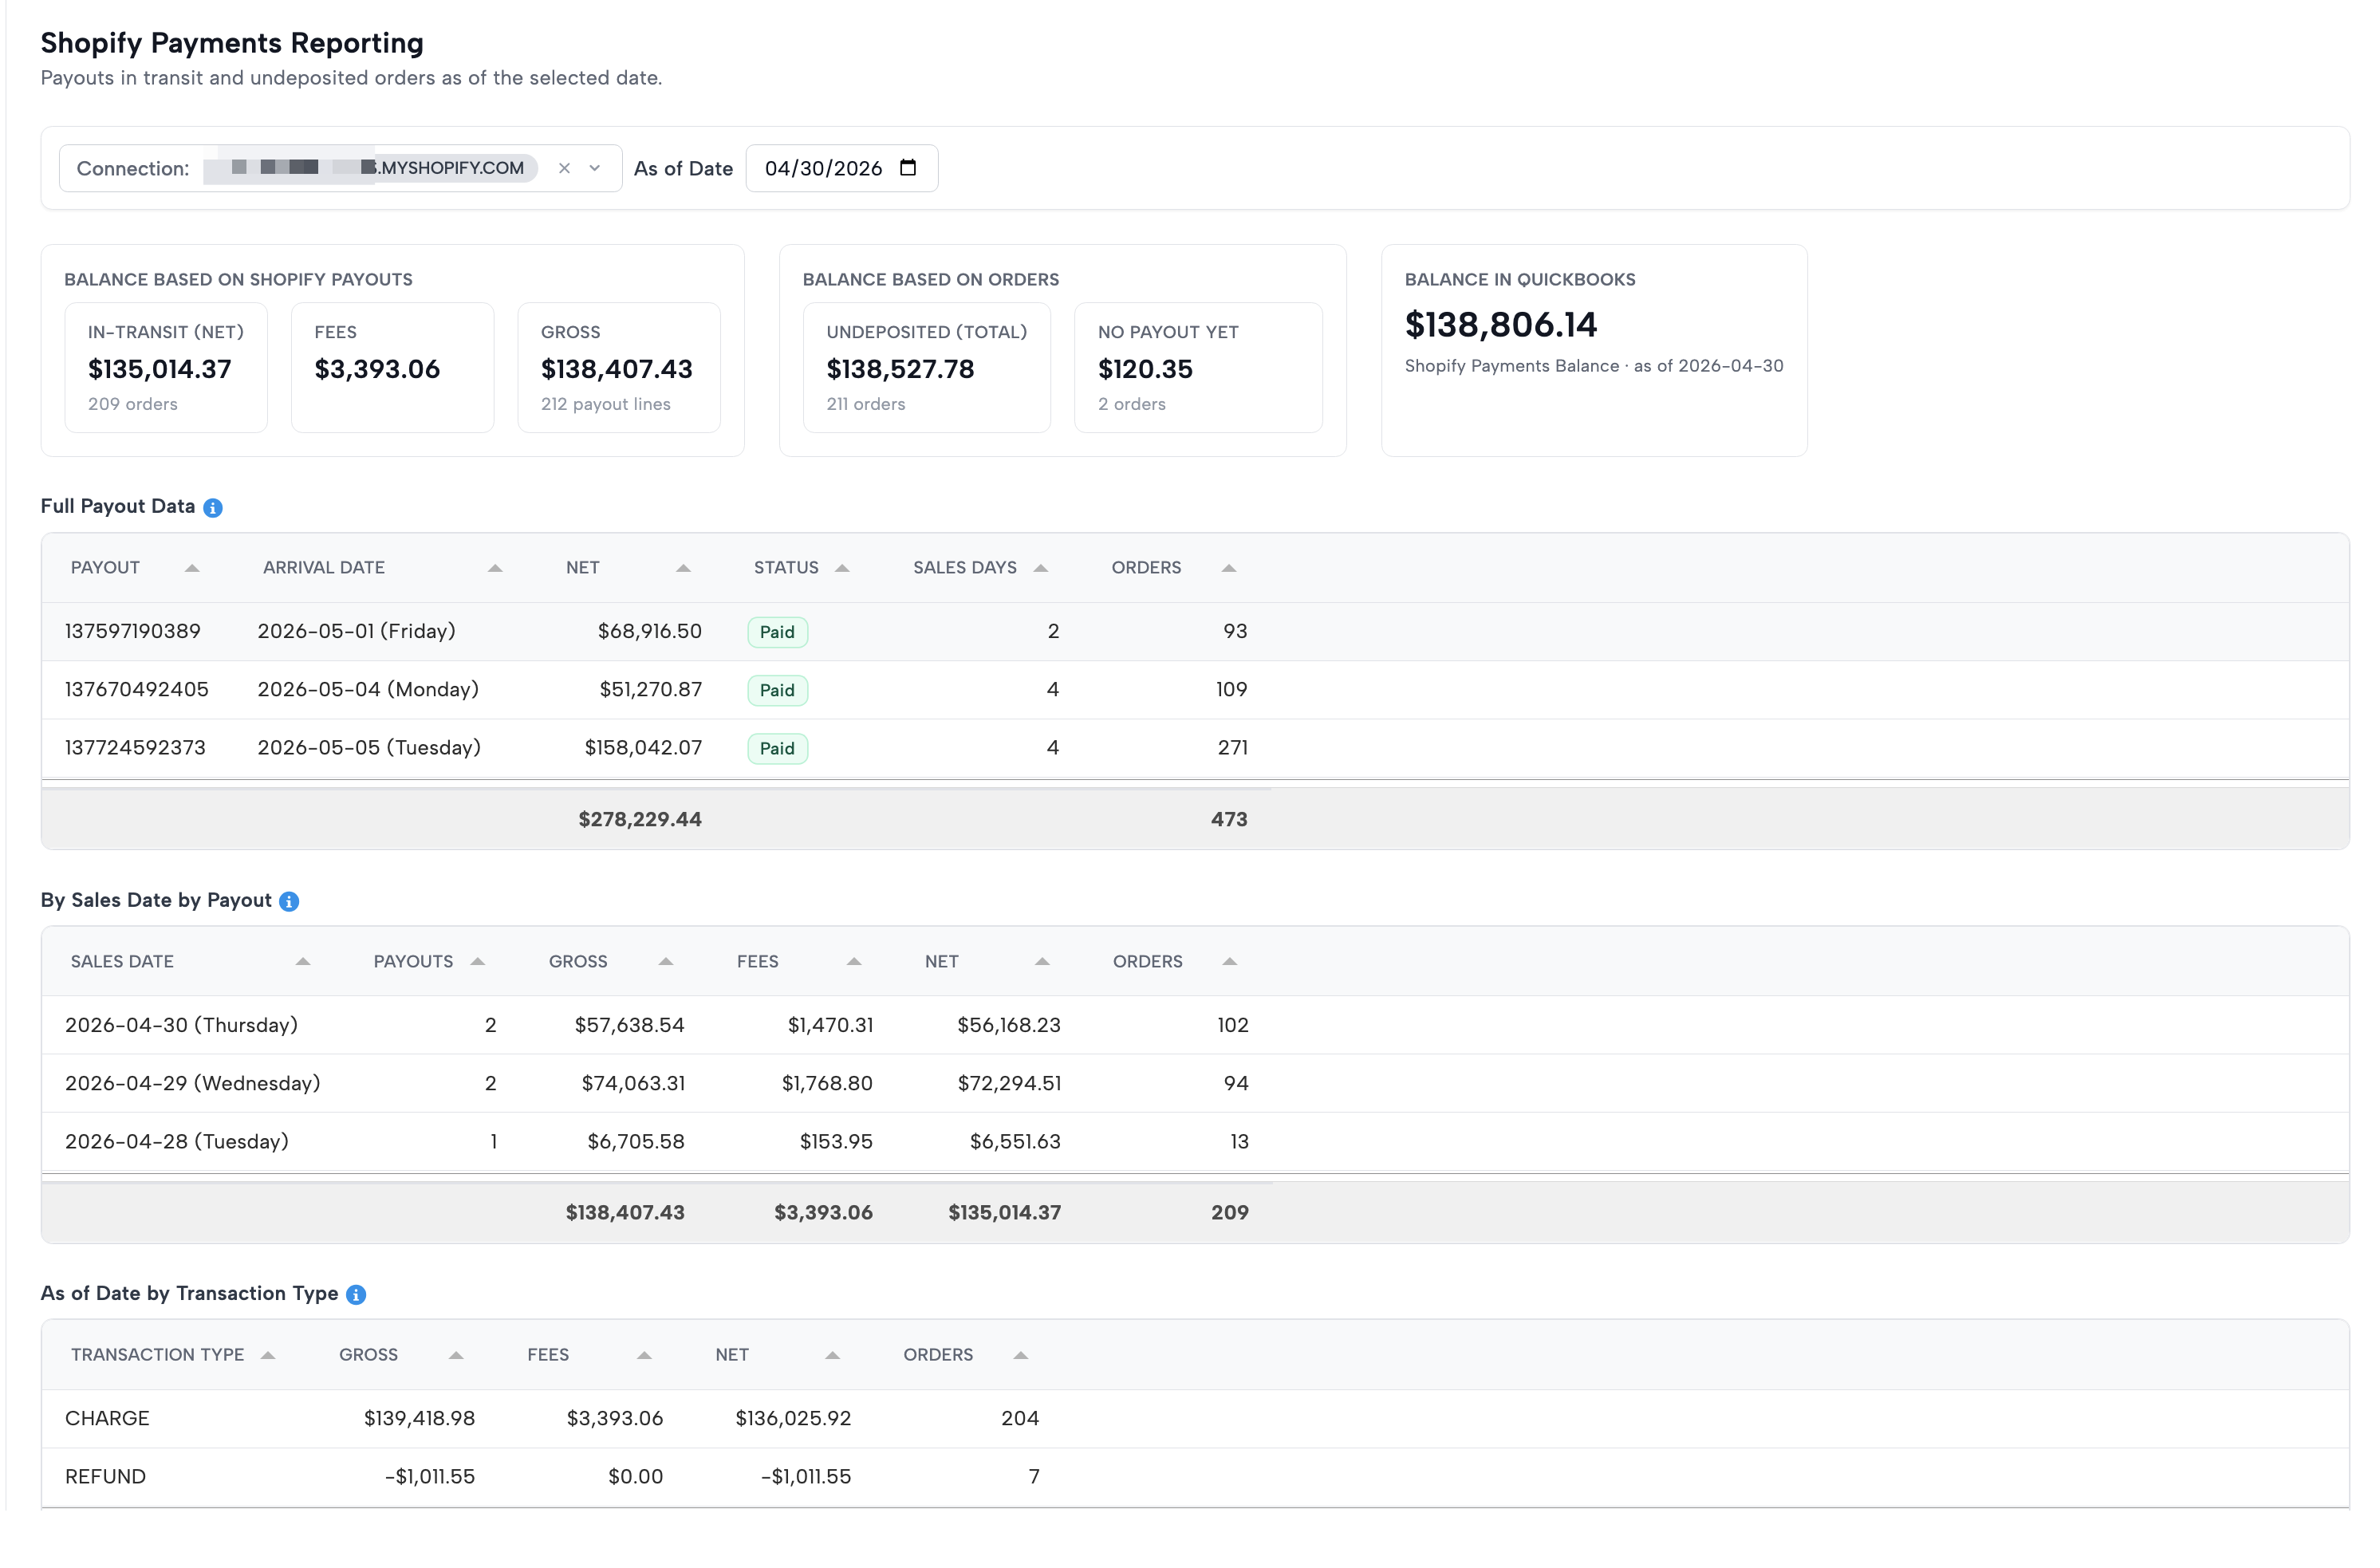Sort the sales date table by NET arrow

[x=1042, y=961]
